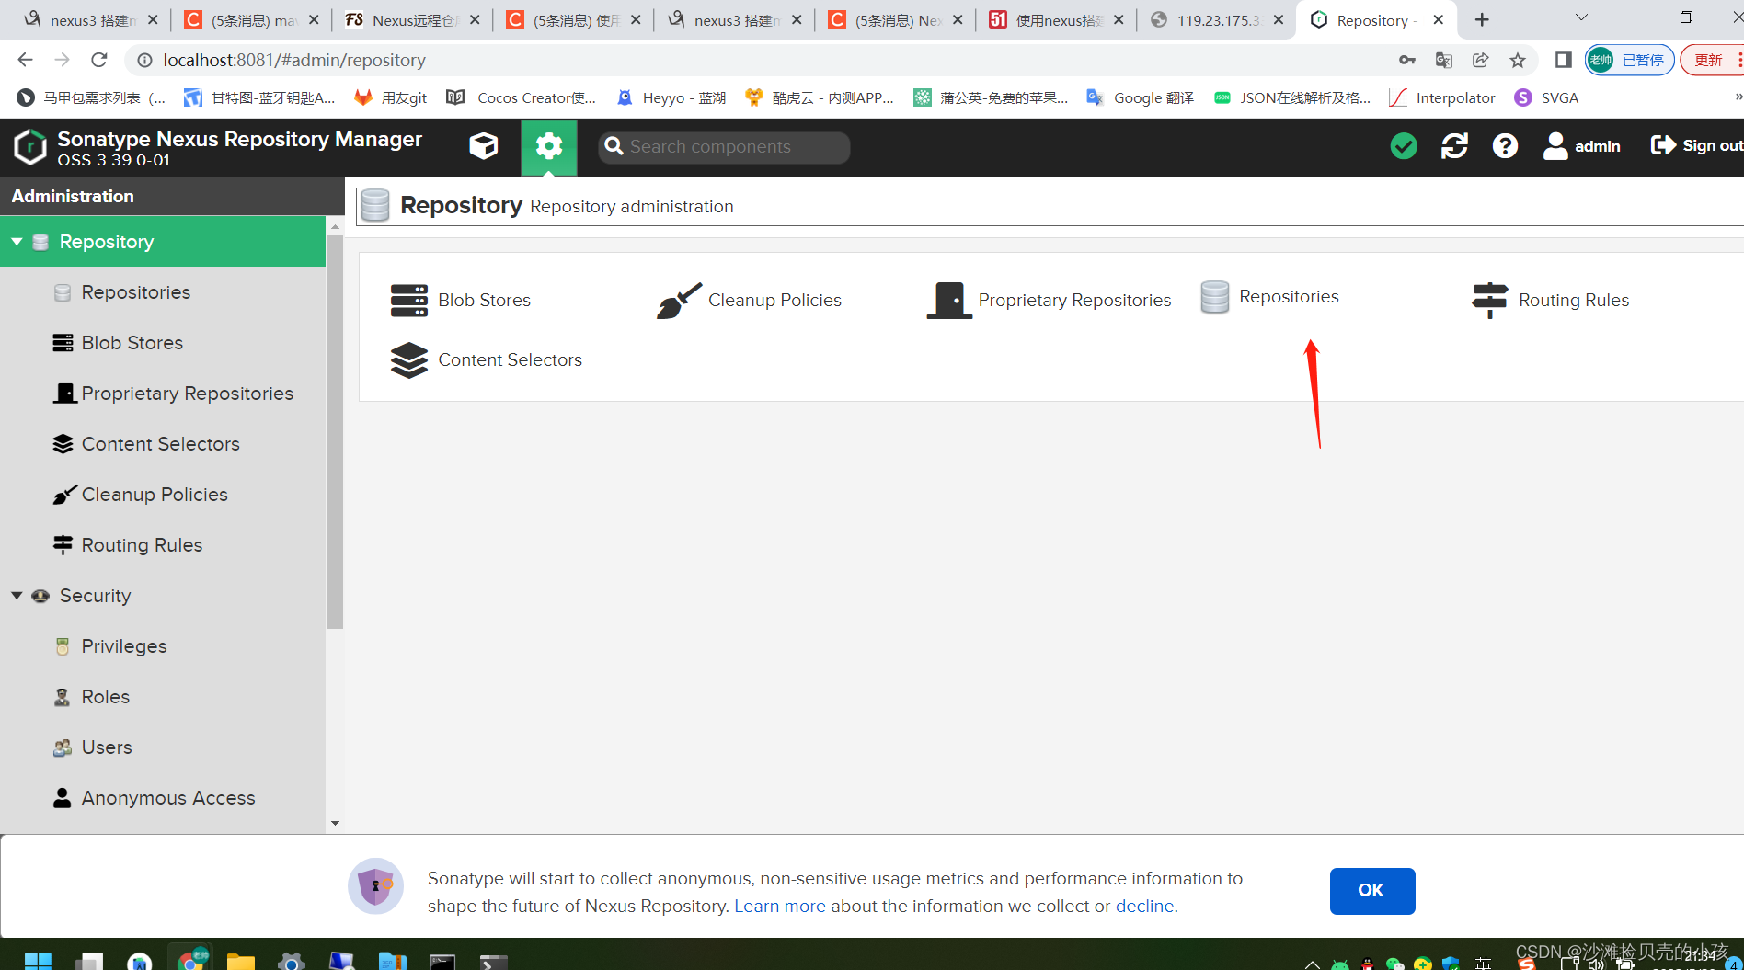The image size is (1744, 970).
Task: Click the green system status check icon
Action: 1404,146
